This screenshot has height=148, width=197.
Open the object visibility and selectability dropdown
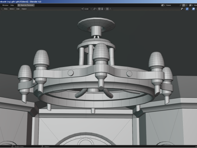(x=183, y=9)
